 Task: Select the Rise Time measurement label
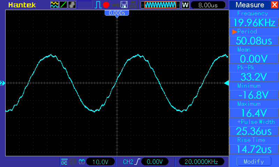click(x=251, y=140)
